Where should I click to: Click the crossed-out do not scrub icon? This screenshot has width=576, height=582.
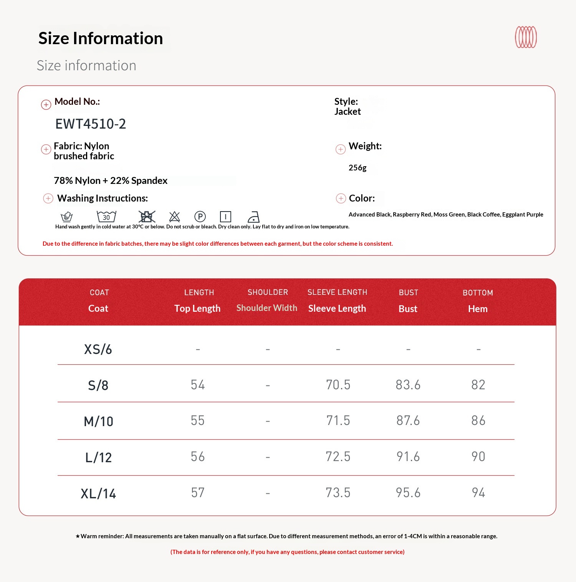click(x=147, y=217)
